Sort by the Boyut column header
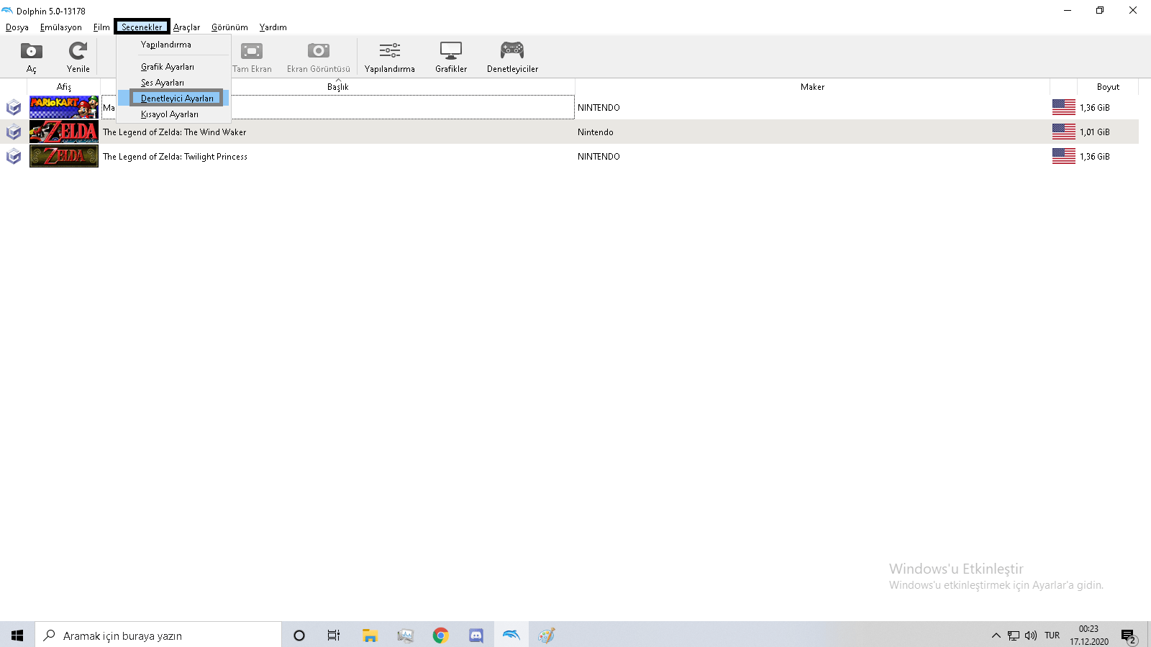1151x647 pixels. pyautogui.click(x=1108, y=87)
